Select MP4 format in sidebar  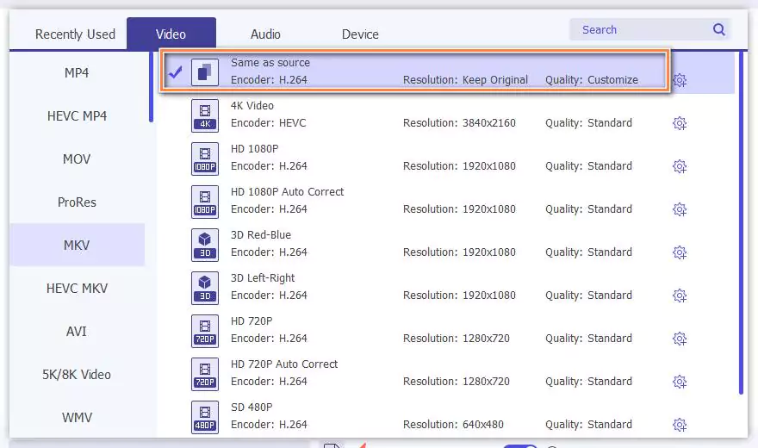click(77, 73)
